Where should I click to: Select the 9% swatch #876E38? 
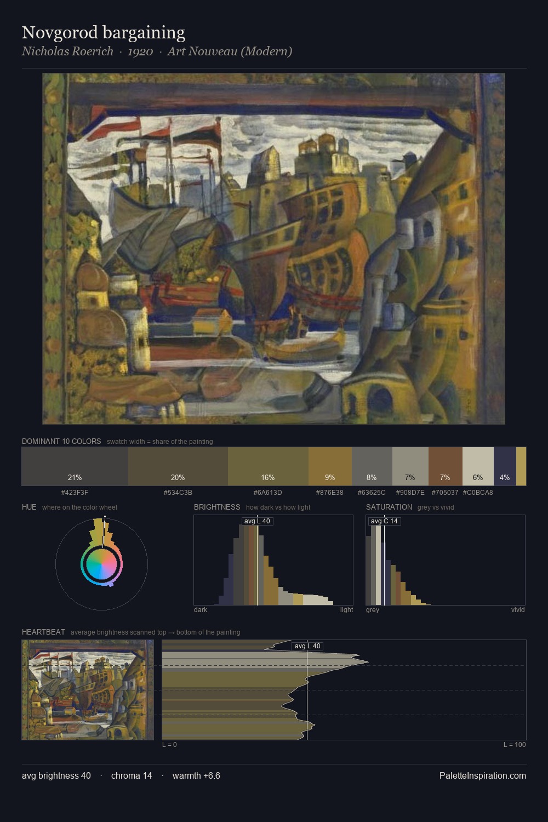330,466
